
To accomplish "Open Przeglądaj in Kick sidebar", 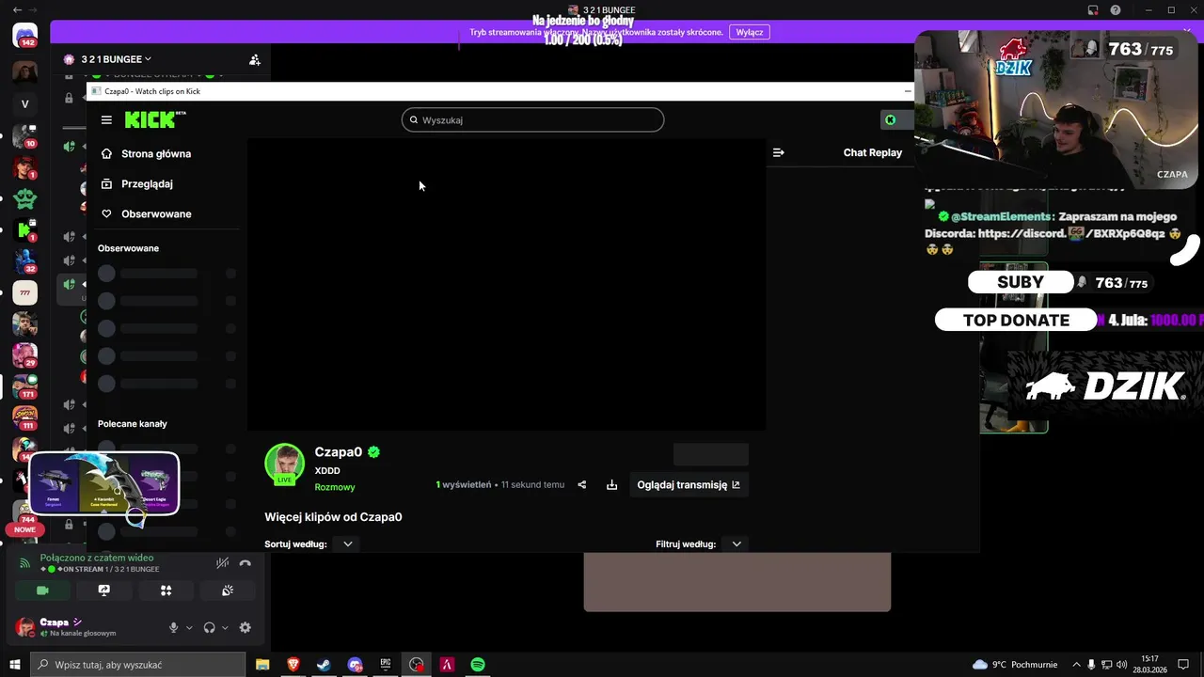I will point(137,183).
